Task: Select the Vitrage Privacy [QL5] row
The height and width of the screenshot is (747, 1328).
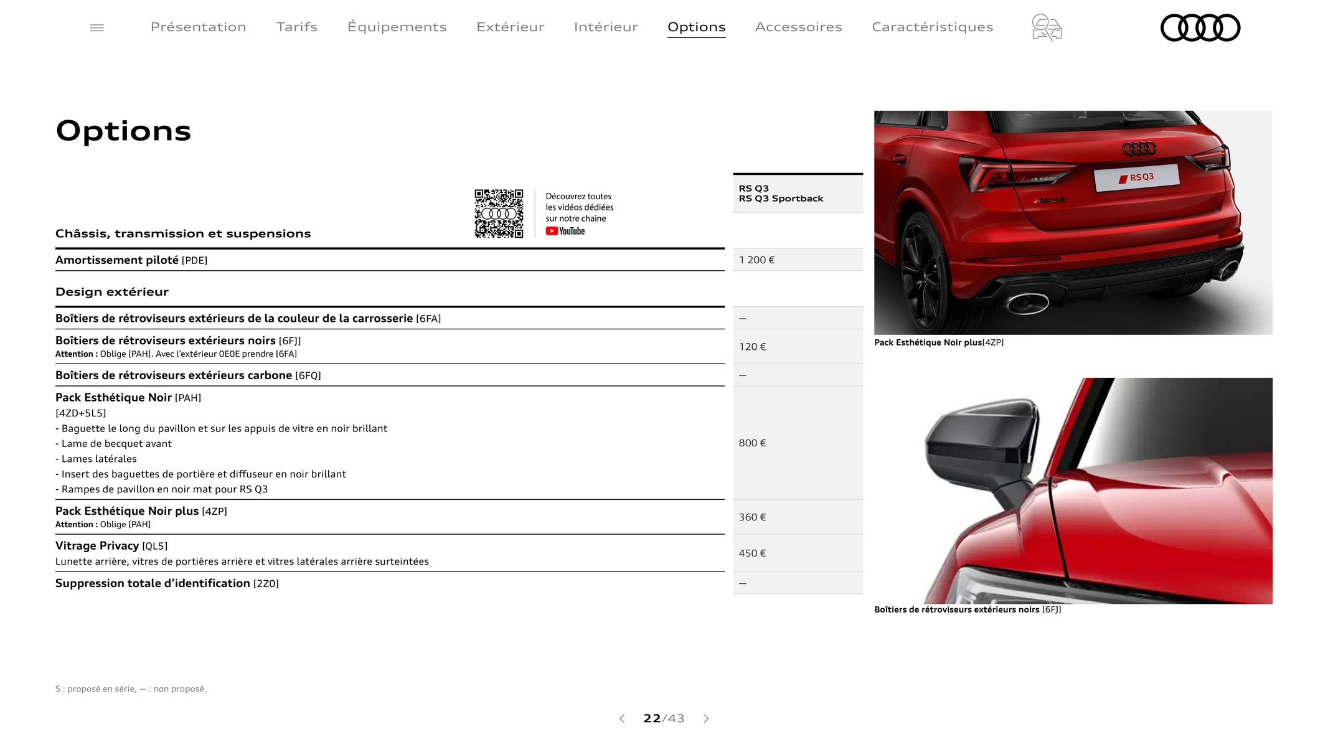Action: point(390,553)
